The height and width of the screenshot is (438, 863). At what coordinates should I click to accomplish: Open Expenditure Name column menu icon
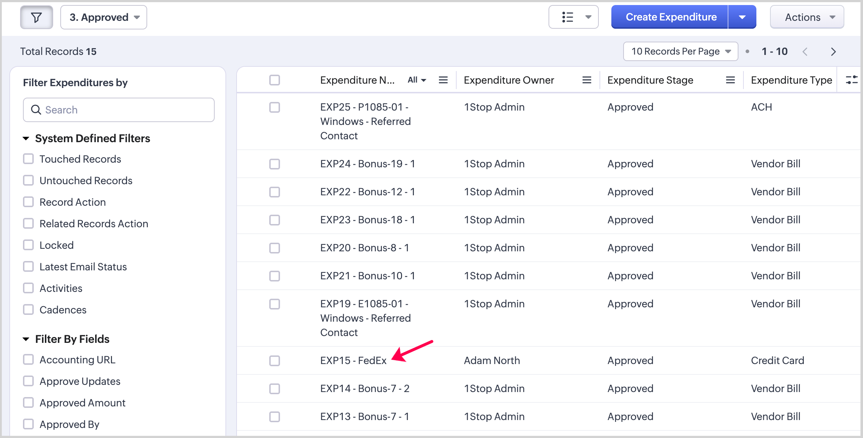point(443,80)
